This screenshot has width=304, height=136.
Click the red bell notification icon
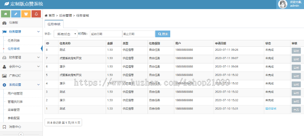(x=36, y=14)
